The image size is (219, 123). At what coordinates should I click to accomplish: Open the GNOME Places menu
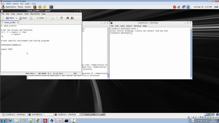[x=21, y=7]
